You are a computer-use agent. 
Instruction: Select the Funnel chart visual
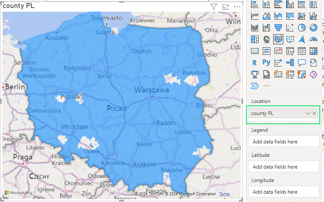278,28
